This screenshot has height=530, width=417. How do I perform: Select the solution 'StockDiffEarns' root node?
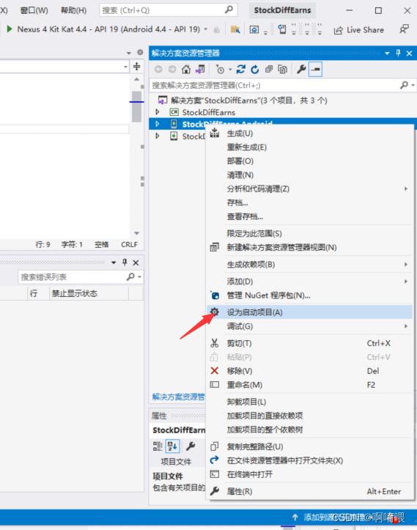[248, 100]
